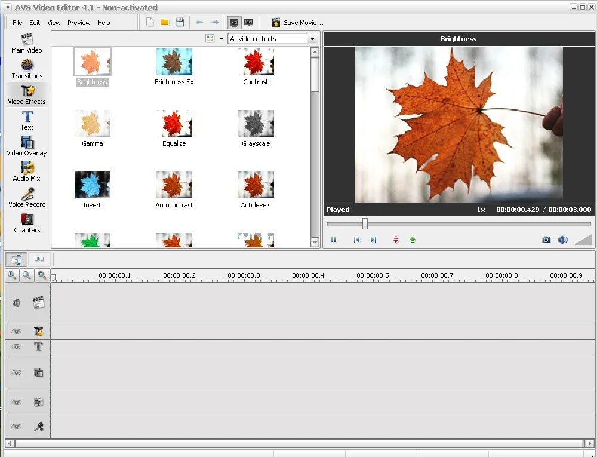Open the Video Effects panel
Screen dimensions: 597x457
[x=27, y=96]
